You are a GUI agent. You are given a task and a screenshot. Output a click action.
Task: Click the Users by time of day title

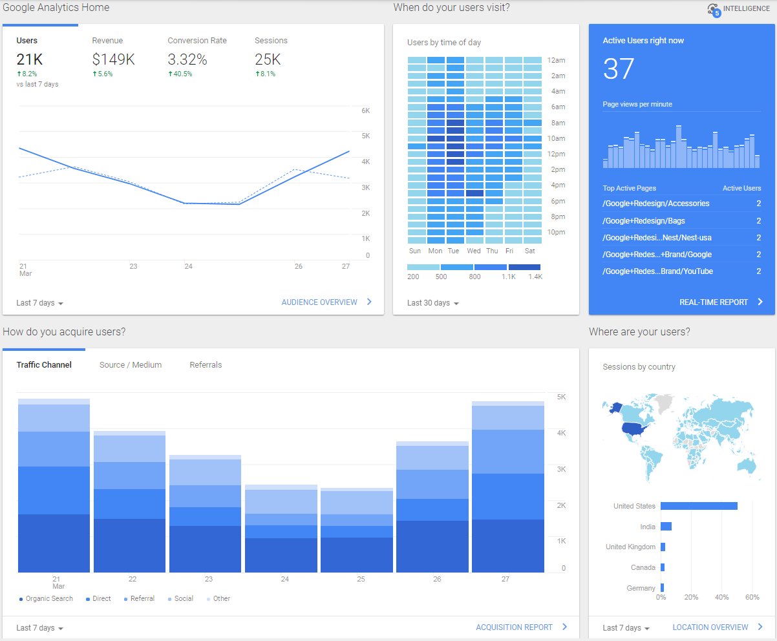(444, 43)
